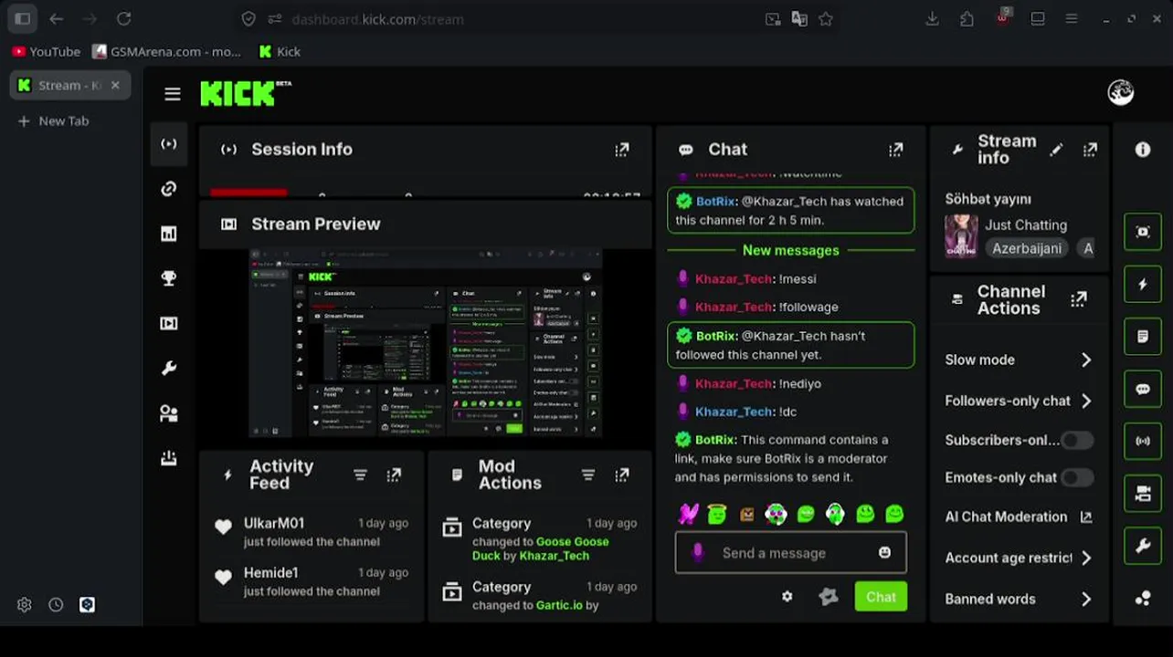1173x657 pixels.
Task: Open the Kick hamburger menu
Action: tap(173, 94)
